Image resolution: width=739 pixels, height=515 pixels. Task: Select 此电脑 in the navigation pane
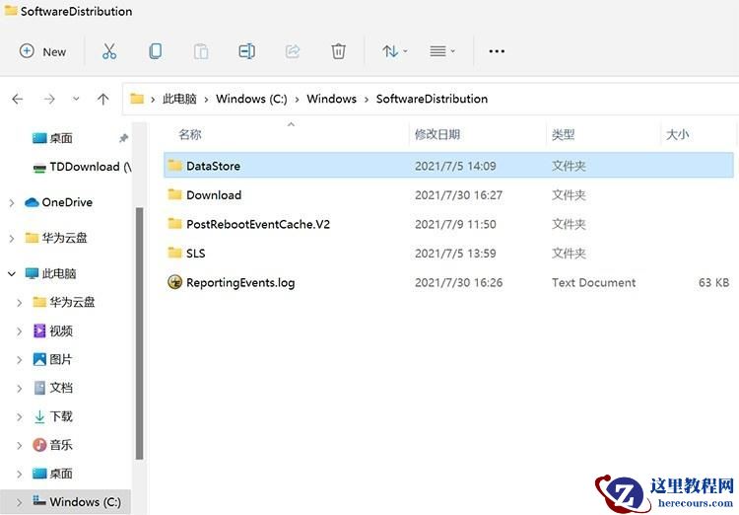point(51,274)
